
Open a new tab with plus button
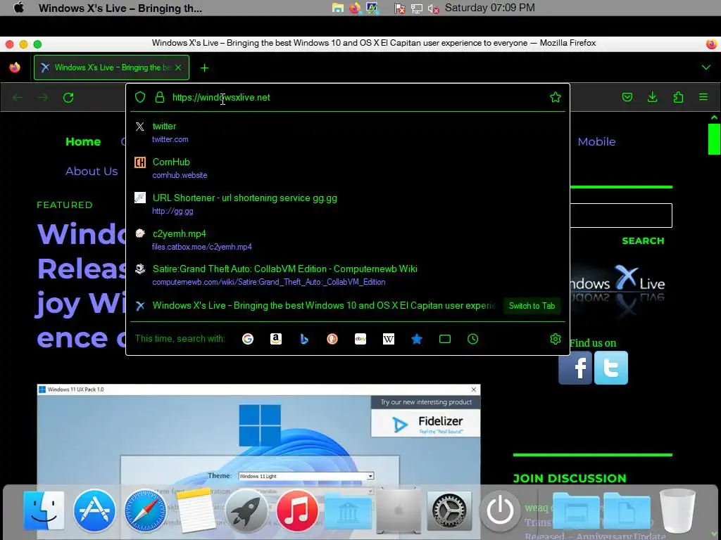[x=205, y=68]
